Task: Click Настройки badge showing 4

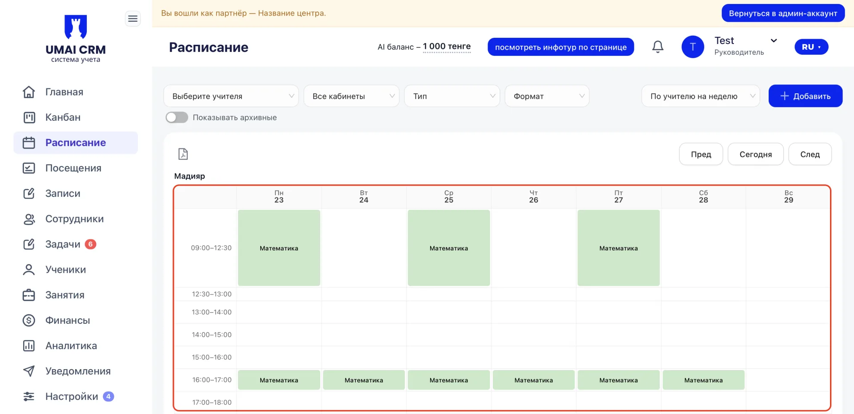Action: (109, 396)
